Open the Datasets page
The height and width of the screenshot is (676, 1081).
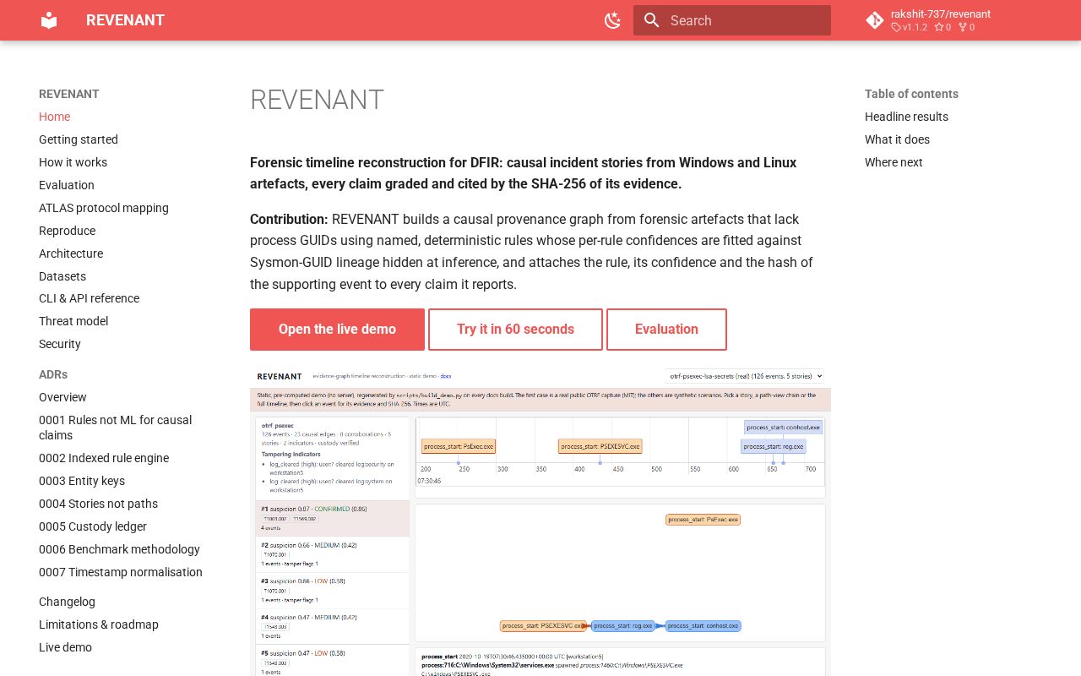pyautogui.click(x=62, y=276)
